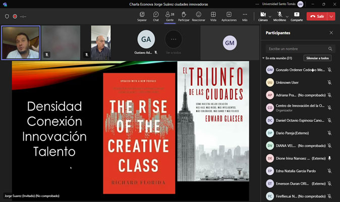Expand the Cámara device options arrow
340x202 pixels.
270,16
